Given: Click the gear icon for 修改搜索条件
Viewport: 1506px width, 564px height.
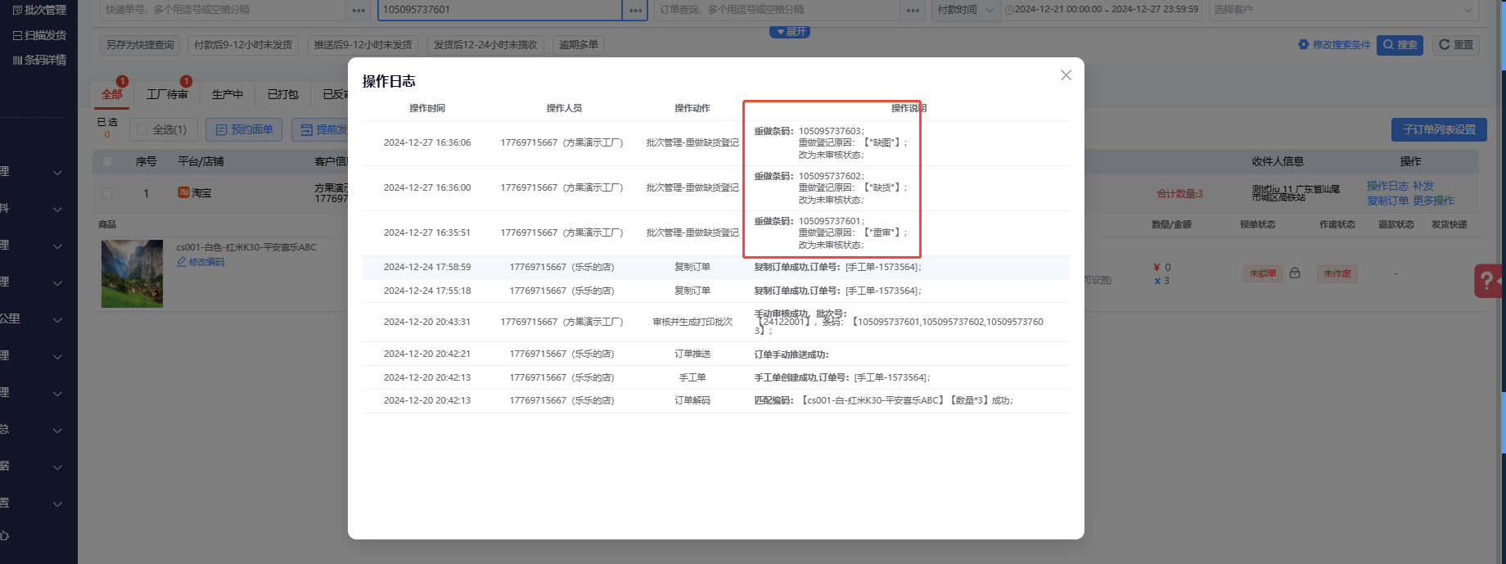Looking at the screenshot, I should tap(1304, 45).
